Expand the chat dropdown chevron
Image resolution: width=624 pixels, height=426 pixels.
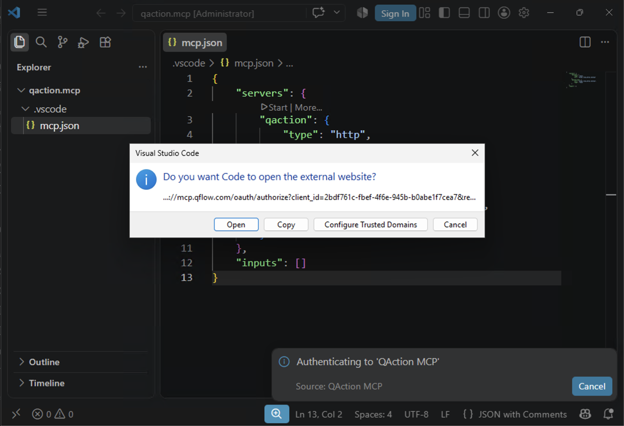[x=337, y=13]
